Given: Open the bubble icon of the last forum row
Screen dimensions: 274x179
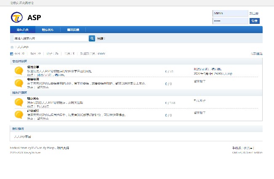Looking at the screenshot, I should coord(19,114).
